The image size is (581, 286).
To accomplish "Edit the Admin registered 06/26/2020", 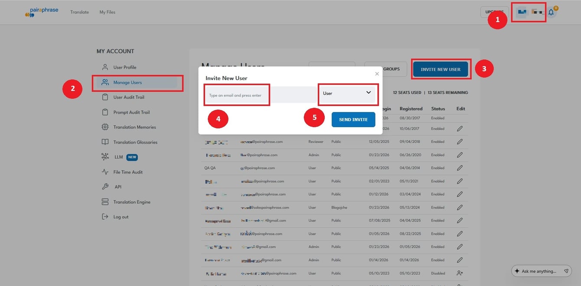I will (x=460, y=155).
